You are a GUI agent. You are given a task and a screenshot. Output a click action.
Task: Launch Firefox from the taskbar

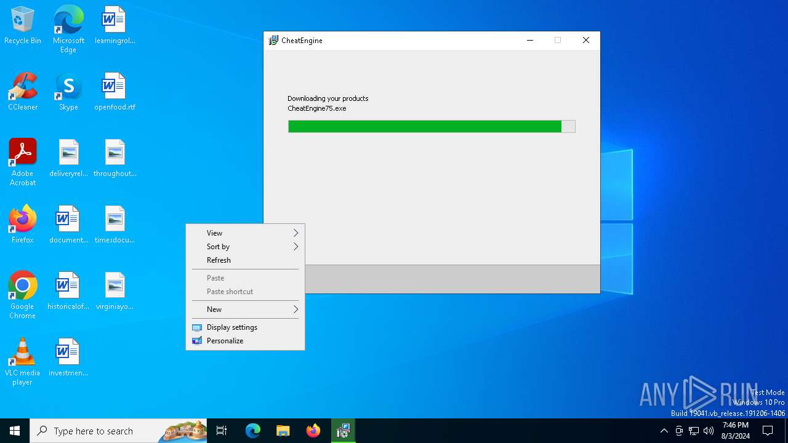(313, 431)
